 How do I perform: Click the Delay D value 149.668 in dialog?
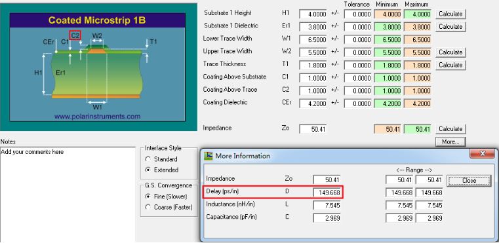click(327, 193)
